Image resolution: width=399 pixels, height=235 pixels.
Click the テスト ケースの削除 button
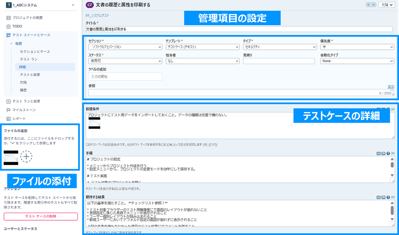[x=41, y=216]
